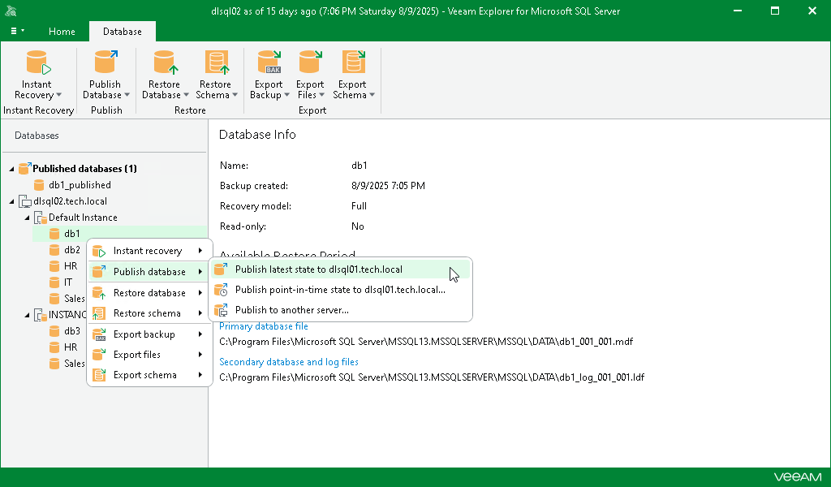This screenshot has width=831, height=487.
Task: Click the Export Schema ribbon icon
Action: click(352, 63)
